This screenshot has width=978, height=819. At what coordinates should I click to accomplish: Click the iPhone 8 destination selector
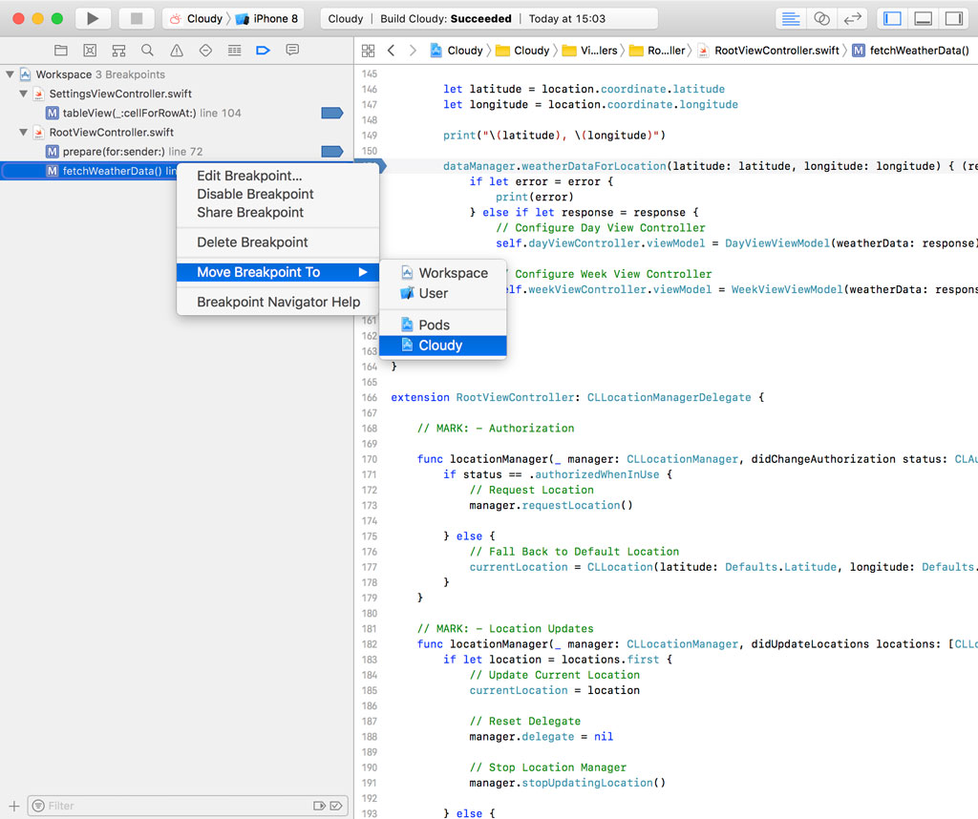point(267,18)
